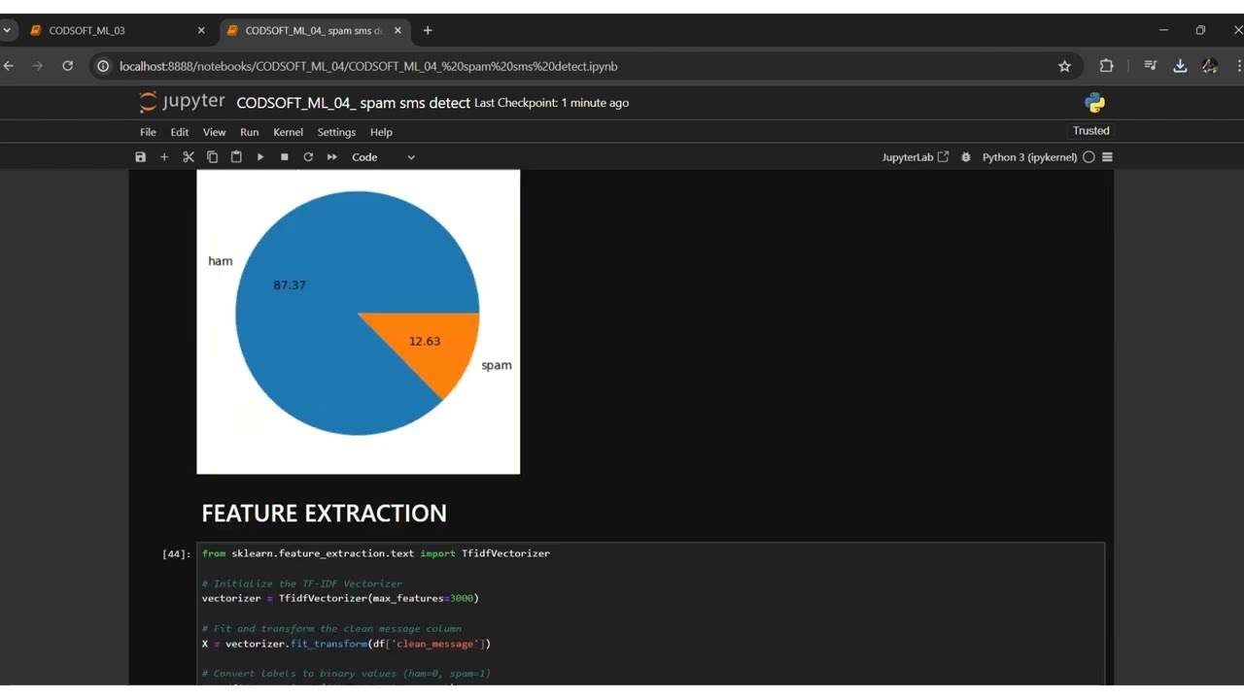Screen dimensions: 1244x699
Task: Click the ham label beside the pie
Action: click(221, 261)
